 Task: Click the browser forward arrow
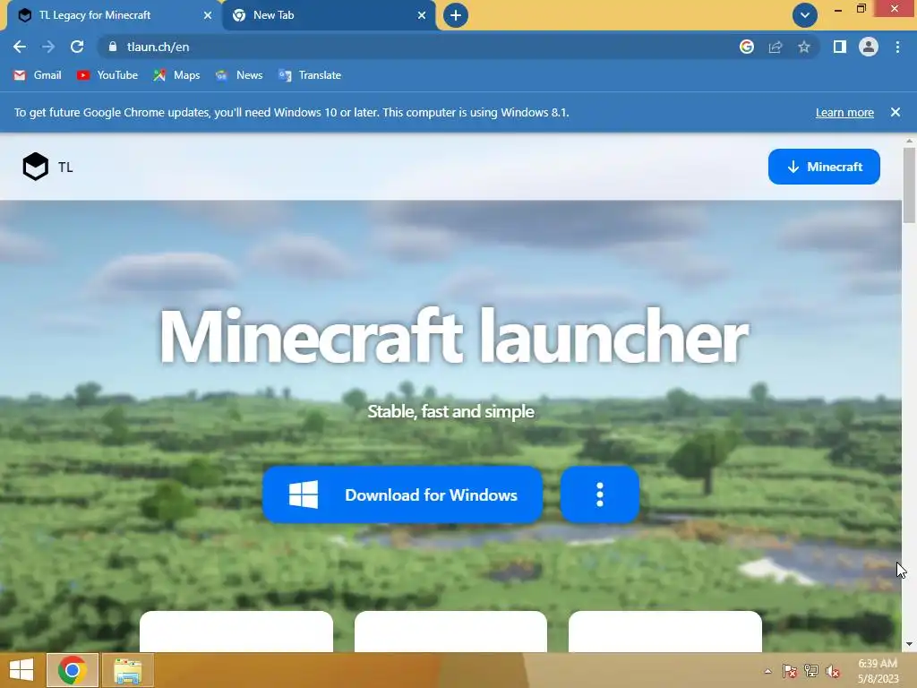48,47
